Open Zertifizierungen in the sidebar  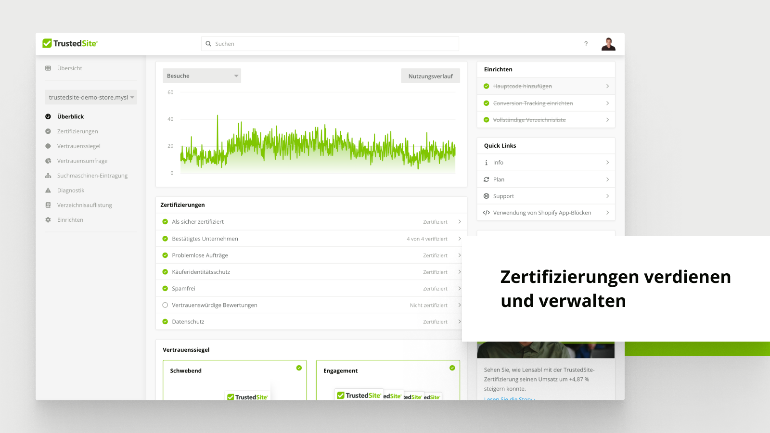tap(77, 131)
